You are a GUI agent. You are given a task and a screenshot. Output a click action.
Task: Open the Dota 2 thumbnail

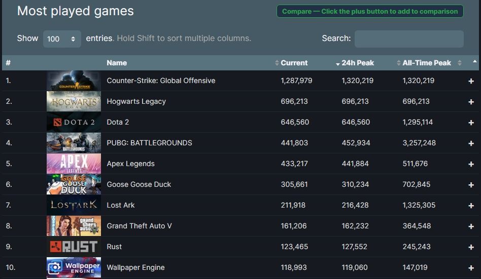point(74,122)
